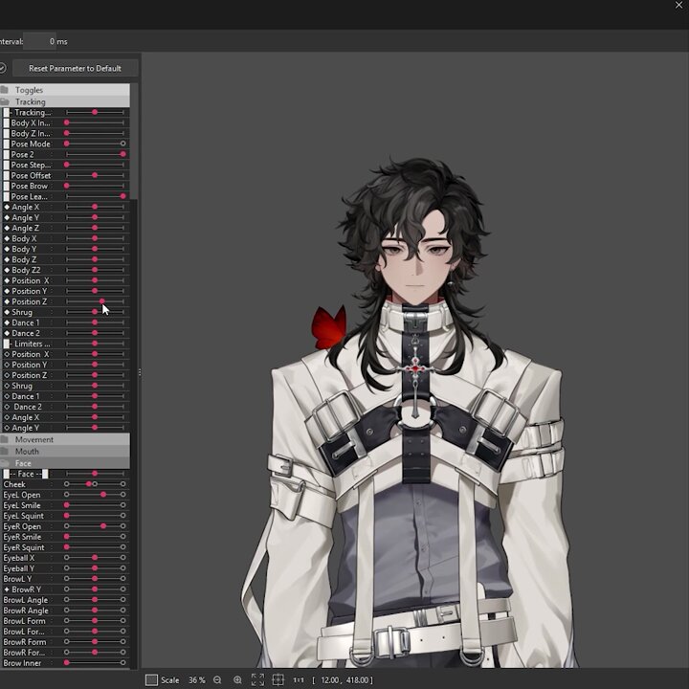Select the 'Body Z In...' parameter label

coord(31,134)
